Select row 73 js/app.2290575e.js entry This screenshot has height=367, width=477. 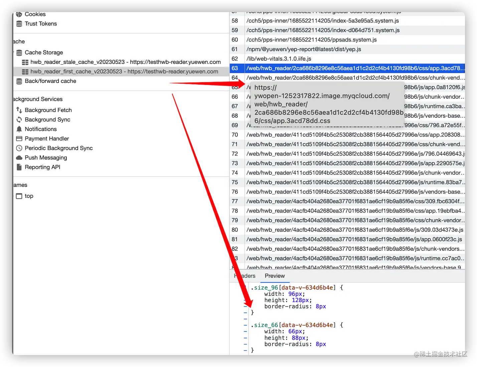tap(347, 163)
